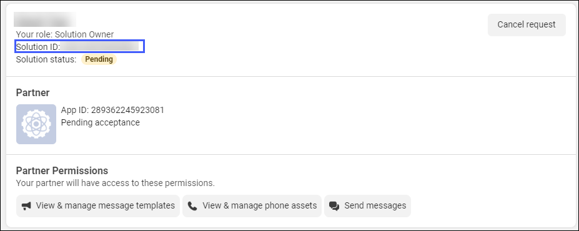Click the blurred Solution ID value

(101, 46)
